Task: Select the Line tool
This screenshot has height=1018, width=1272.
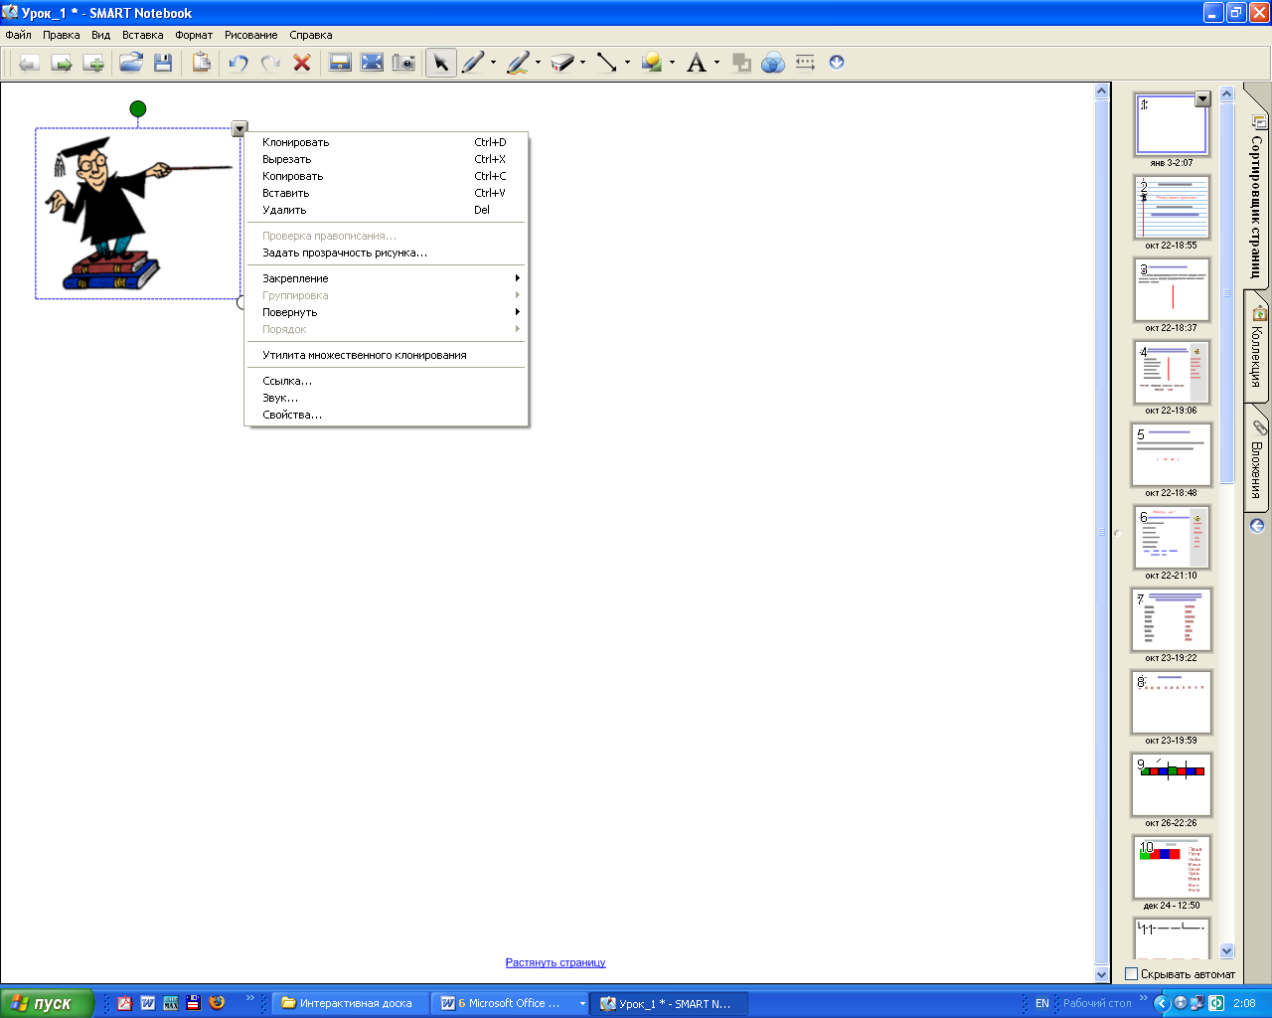Action: (x=607, y=63)
